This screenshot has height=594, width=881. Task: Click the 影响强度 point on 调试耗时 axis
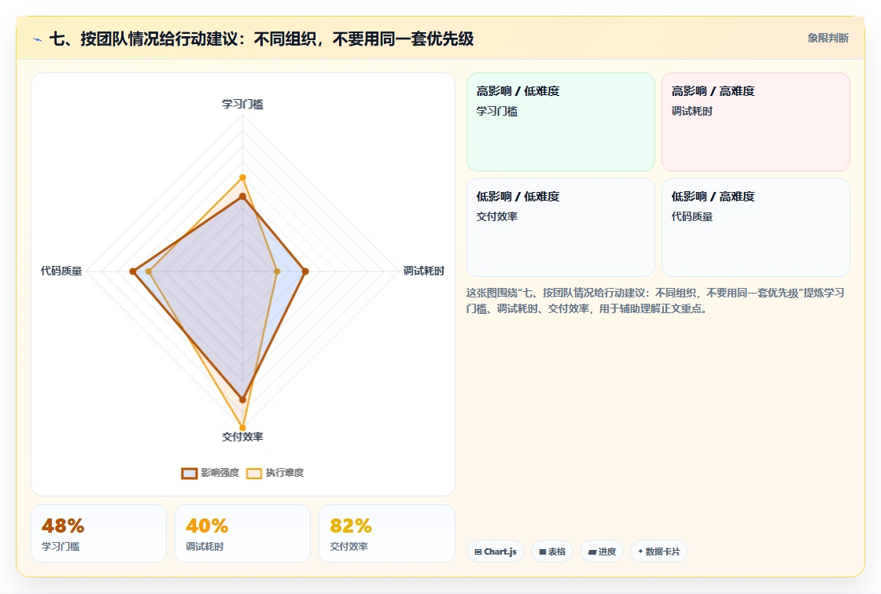(x=305, y=271)
